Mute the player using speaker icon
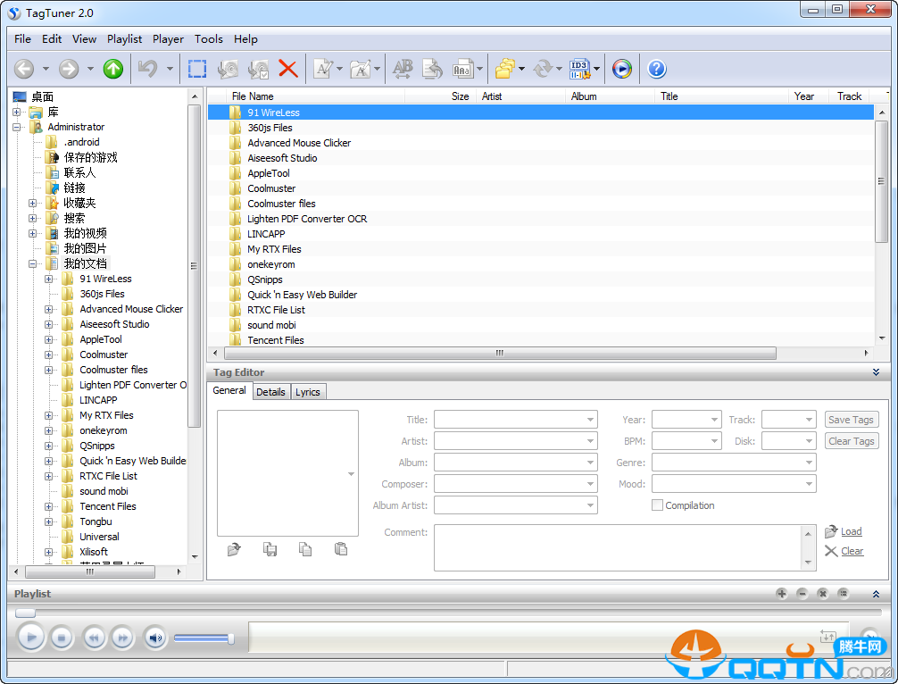The height and width of the screenshot is (684, 898). (155, 638)
